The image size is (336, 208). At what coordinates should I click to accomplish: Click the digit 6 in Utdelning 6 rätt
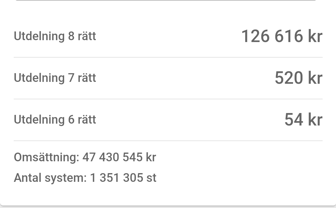pyautogui.click(x=71, y=120)
